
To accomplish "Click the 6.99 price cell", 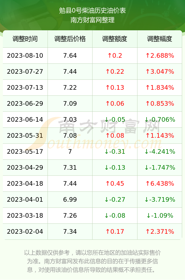I will click(70, 199).
